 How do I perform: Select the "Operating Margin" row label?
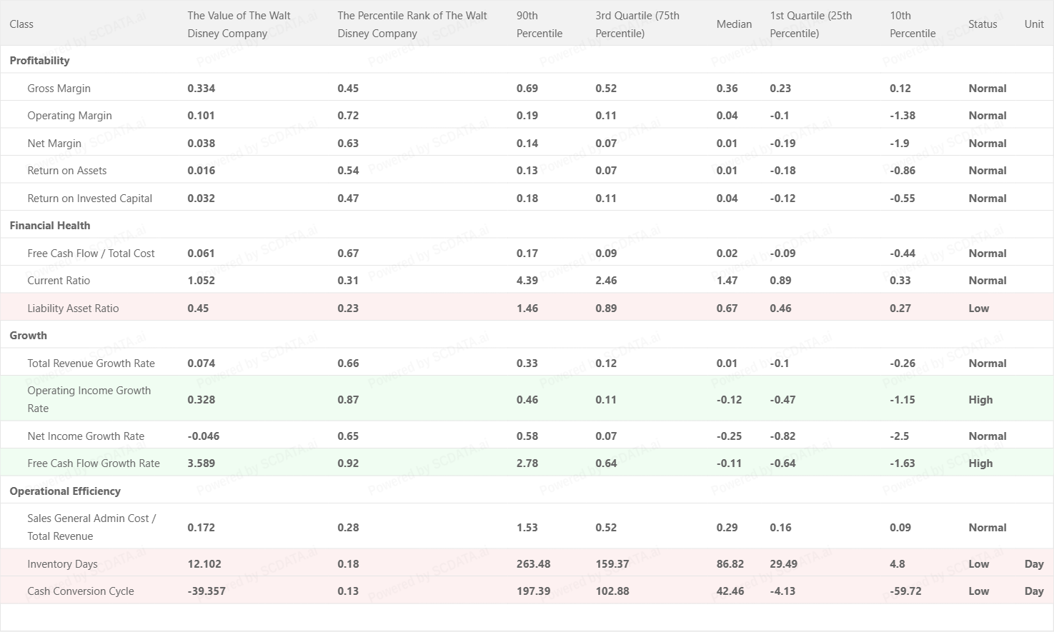point(69,116)
